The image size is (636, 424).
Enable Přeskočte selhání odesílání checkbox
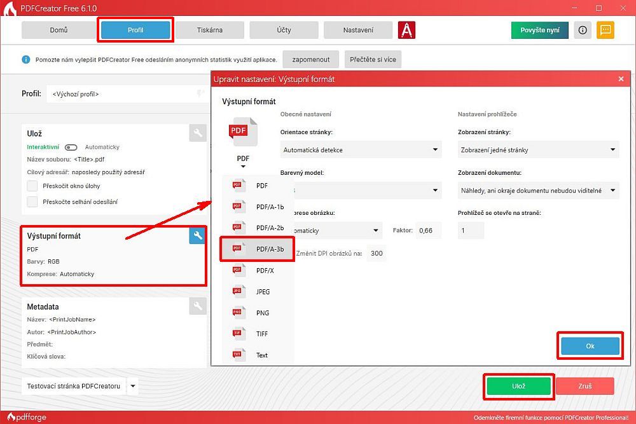coord(32,202)
